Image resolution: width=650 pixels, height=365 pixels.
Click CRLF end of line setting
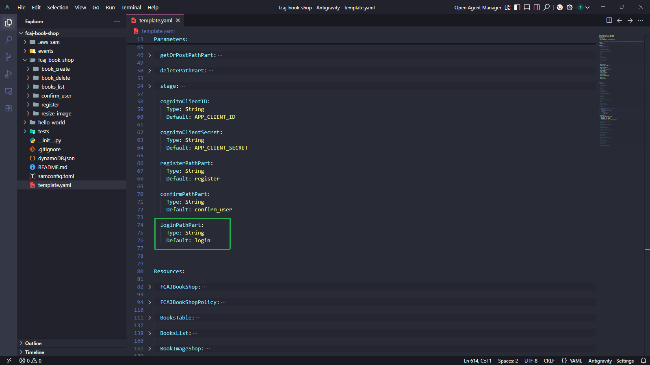pos(549,361)
